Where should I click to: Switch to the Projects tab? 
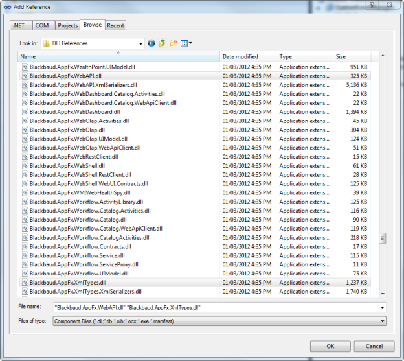[67, 25]
